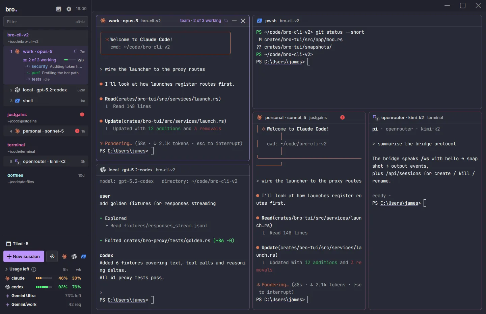486x314 pixels.
Task: Open the perf sub-agent row
Action: coord(55,73)
